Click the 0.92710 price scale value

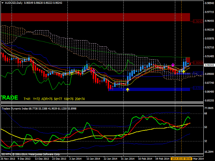[x=209, y=47]
